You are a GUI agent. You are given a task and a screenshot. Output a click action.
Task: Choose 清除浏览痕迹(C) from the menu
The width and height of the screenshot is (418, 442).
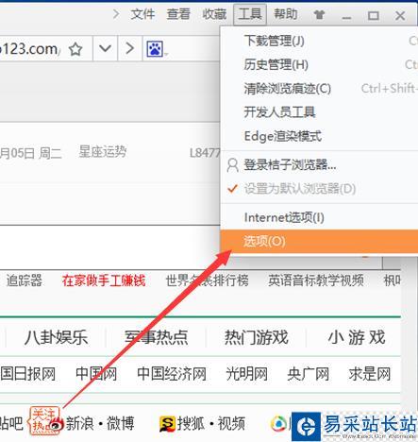click(319, 89)
